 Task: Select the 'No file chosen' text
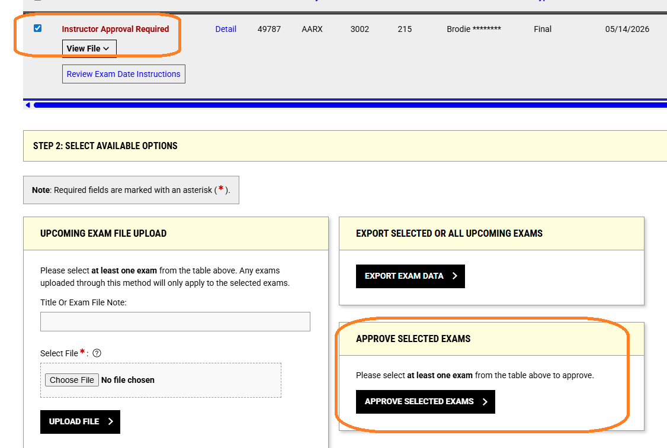tap(127, 380)
